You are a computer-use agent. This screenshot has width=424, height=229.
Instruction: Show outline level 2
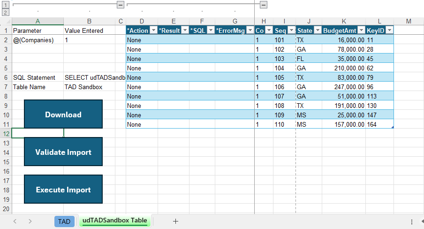pos(6,13)
